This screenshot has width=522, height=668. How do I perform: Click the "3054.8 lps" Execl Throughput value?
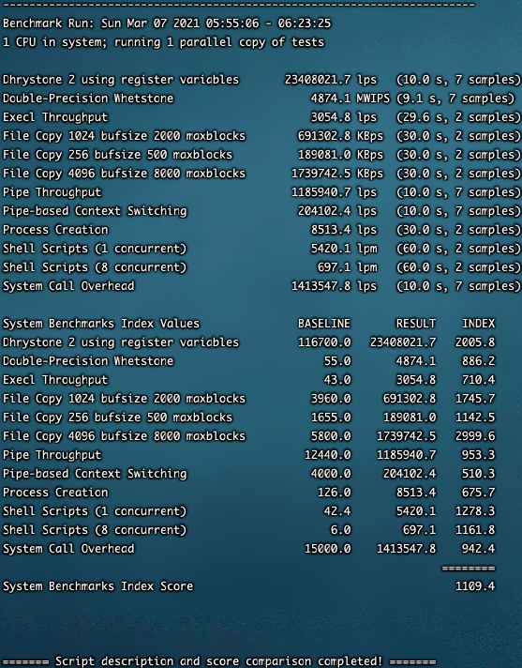(343, 117)
